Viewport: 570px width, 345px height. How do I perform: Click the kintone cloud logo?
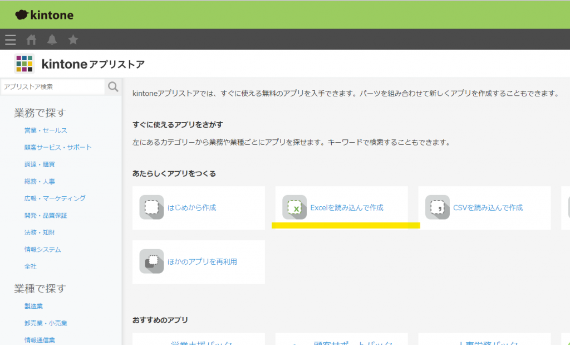(x=45, y=15)
